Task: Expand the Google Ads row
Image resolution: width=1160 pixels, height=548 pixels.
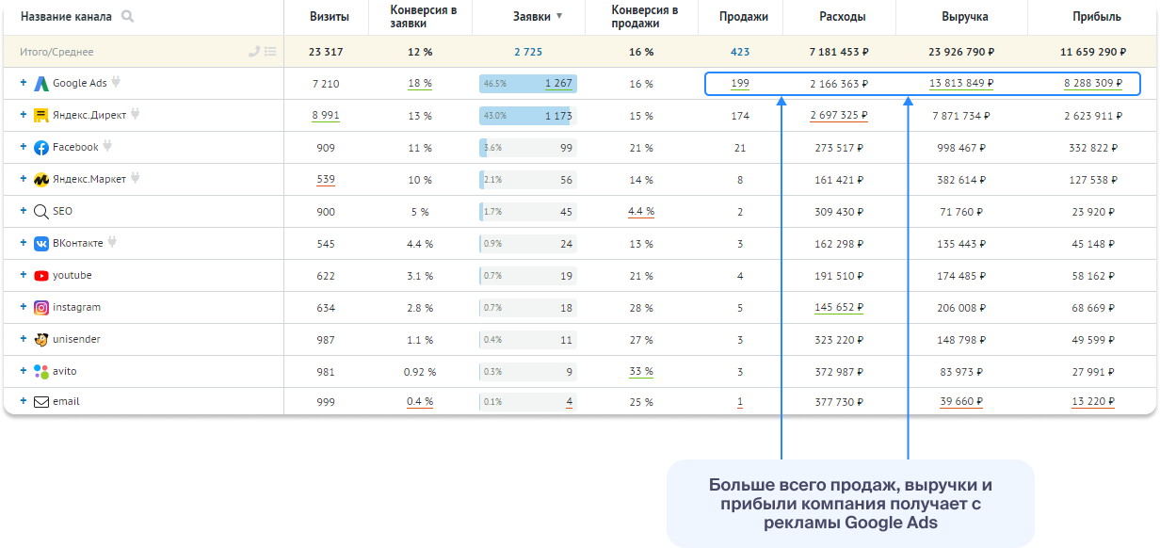Action: (24, 83)
